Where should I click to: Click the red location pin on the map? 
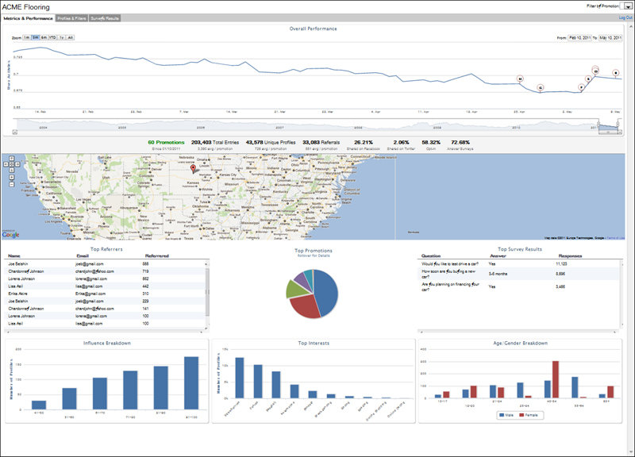click(193, 168)
